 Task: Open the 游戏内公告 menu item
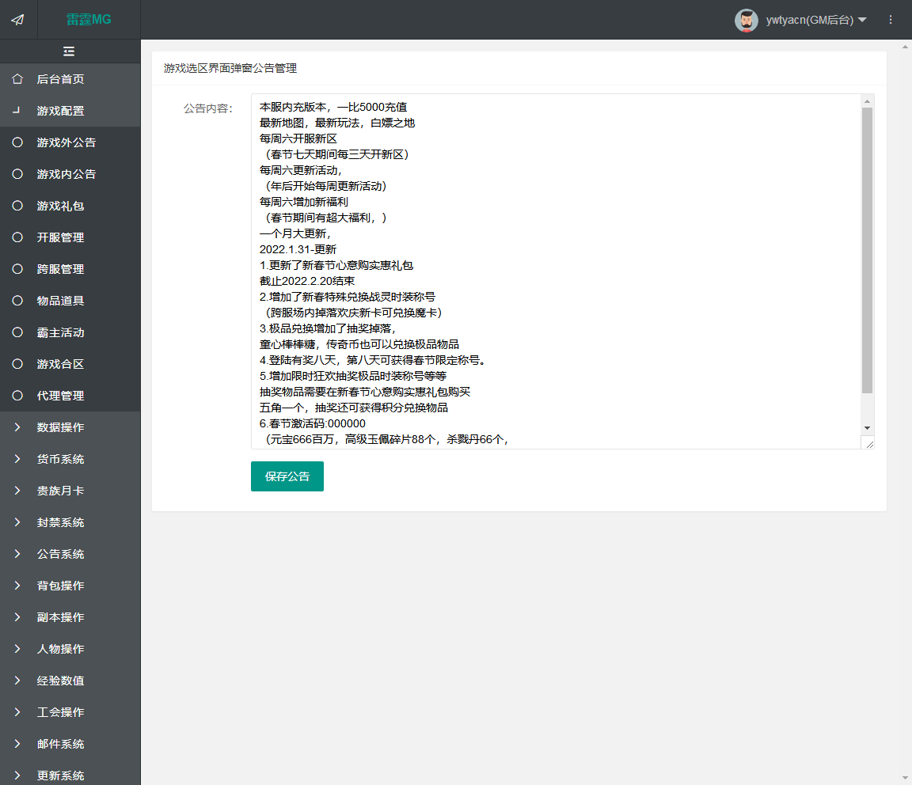70,174
